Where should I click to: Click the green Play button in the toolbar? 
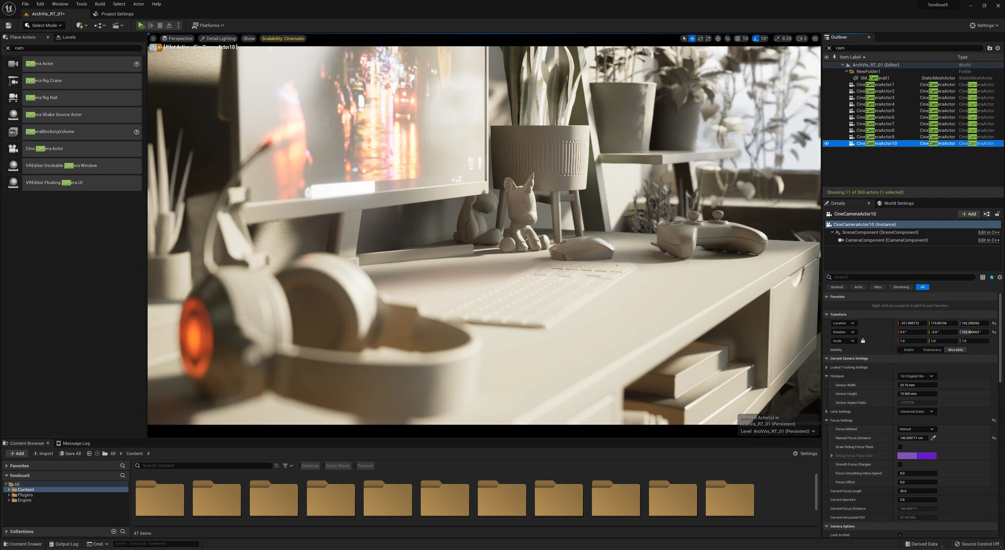tap(141, 25)
